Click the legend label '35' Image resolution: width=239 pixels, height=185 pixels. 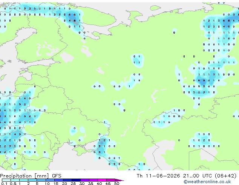tap(90, 183)
